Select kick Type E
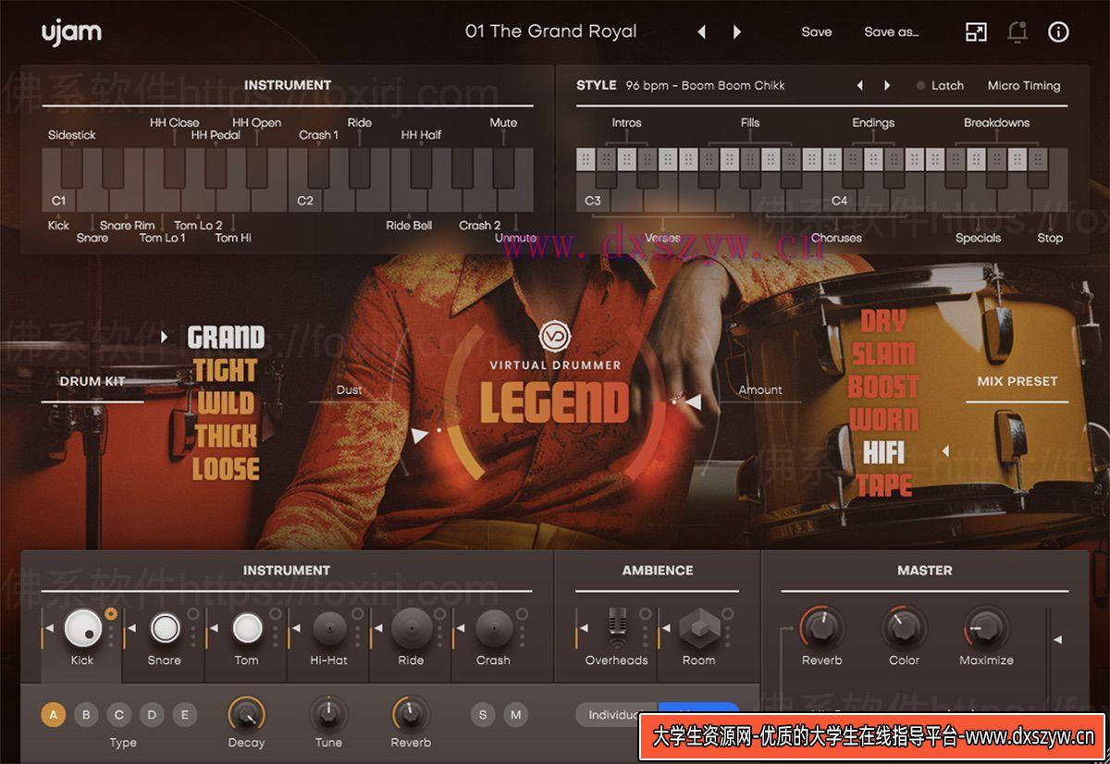 click(184, 714)
